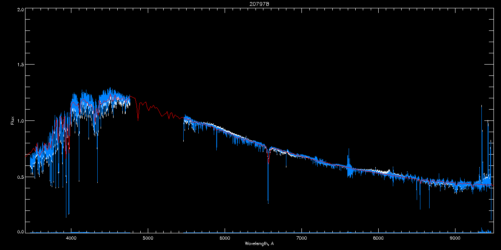Click the 0.5 flux tick label
501x250 pixels.
point(20,177)
